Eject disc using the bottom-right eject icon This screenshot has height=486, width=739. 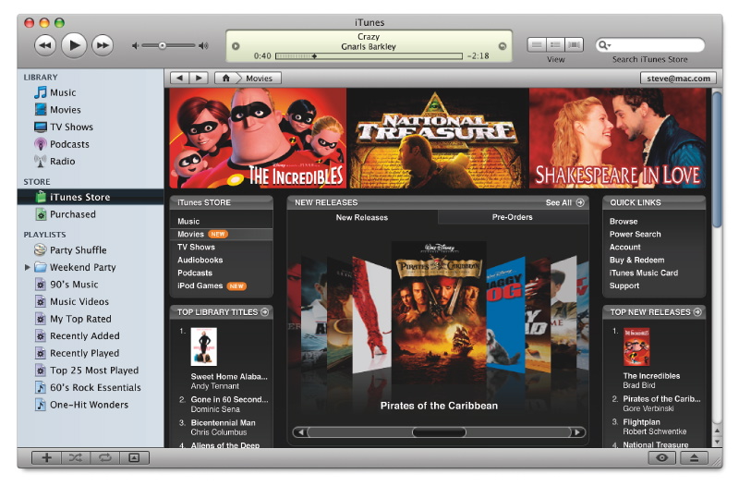(x=694, y=457)
